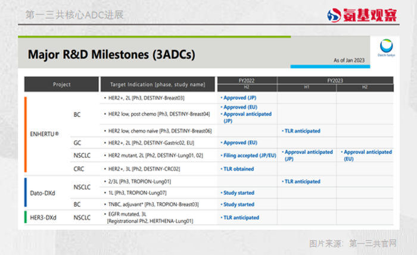The width and height of the screenshot is (417, 255).
Task: Click the Target Indication column header
Action: 157,84
